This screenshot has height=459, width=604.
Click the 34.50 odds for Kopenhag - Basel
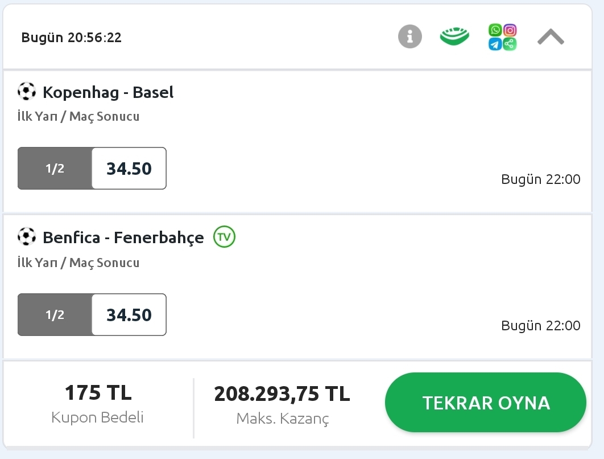(x=129, y=168)
